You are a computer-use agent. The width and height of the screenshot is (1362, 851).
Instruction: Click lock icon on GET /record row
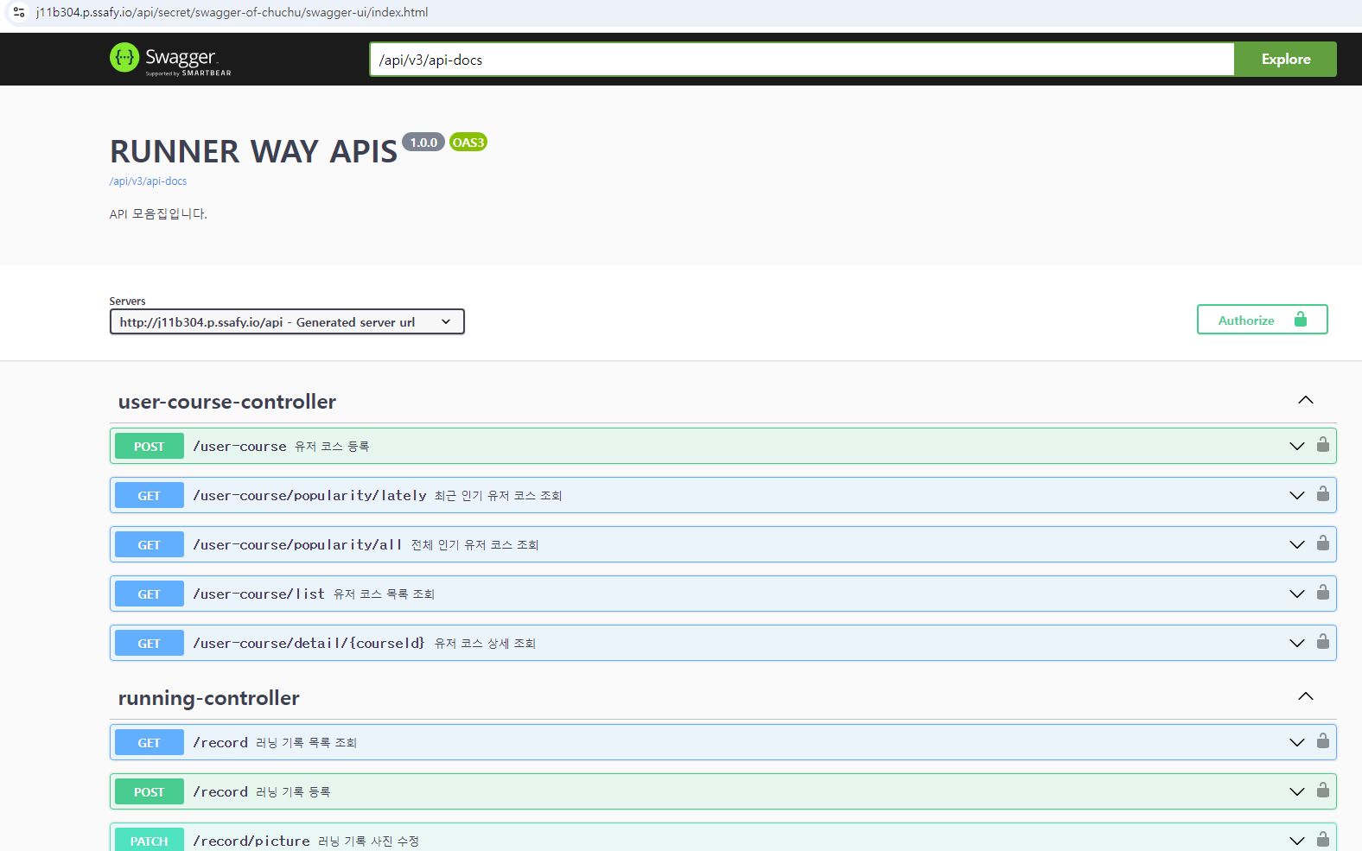coord(1322,741)
